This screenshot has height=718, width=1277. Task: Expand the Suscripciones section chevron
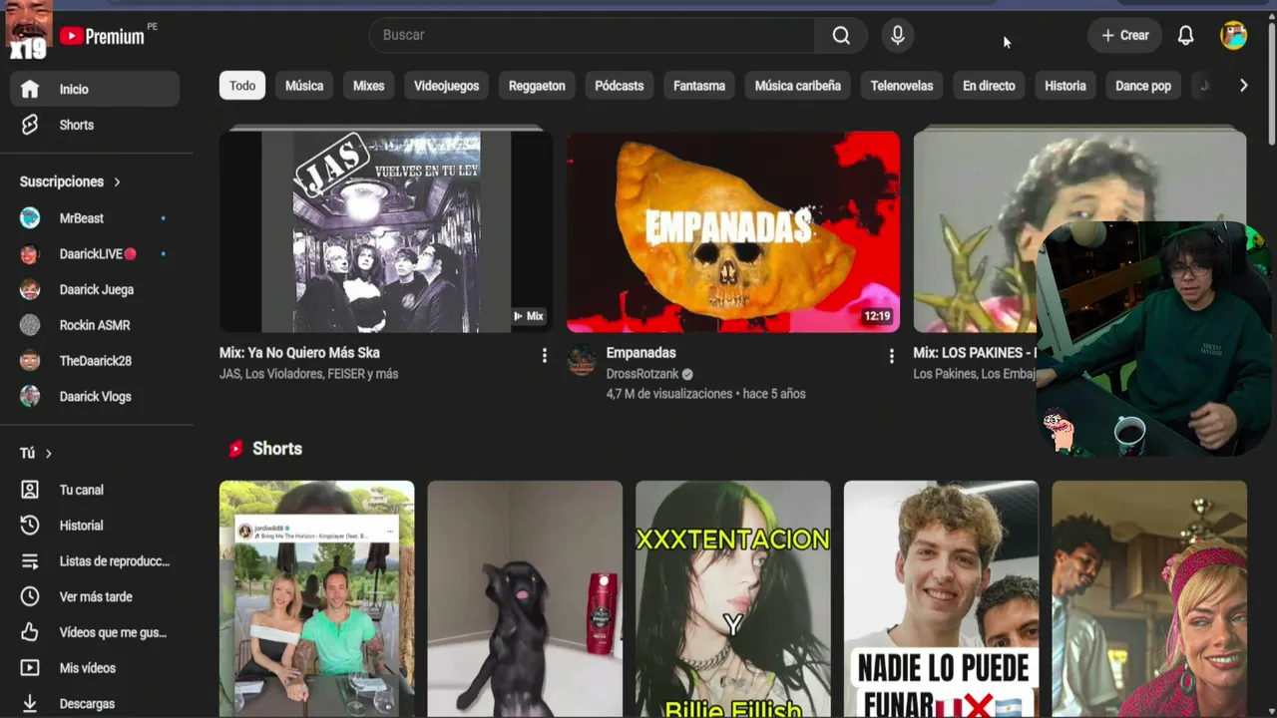pos(117,182)
